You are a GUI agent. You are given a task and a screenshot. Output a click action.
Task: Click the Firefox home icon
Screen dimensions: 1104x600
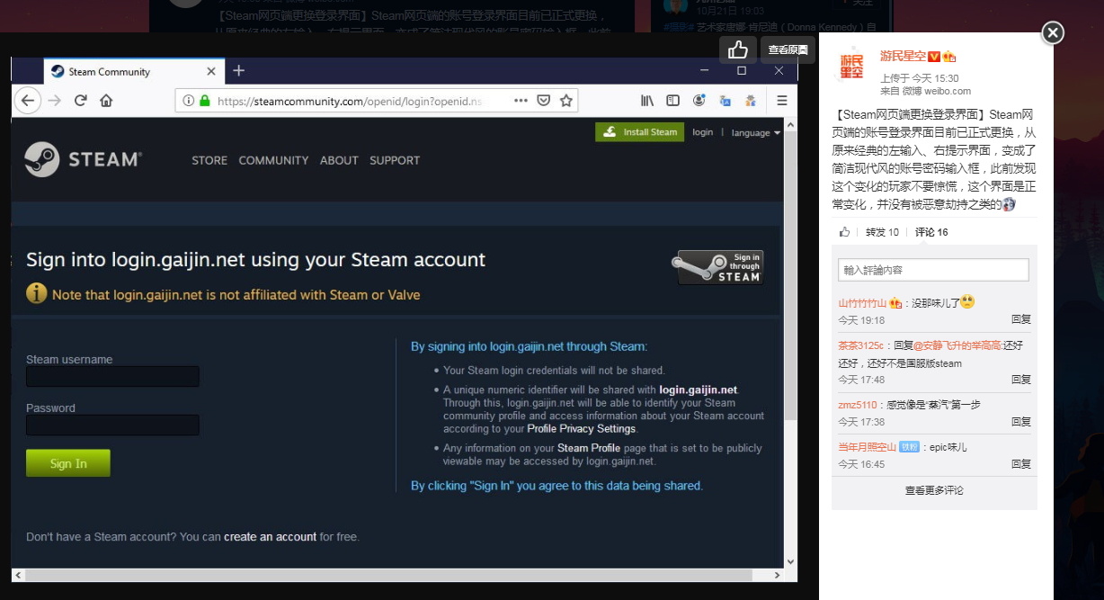[x=106, y=101]
